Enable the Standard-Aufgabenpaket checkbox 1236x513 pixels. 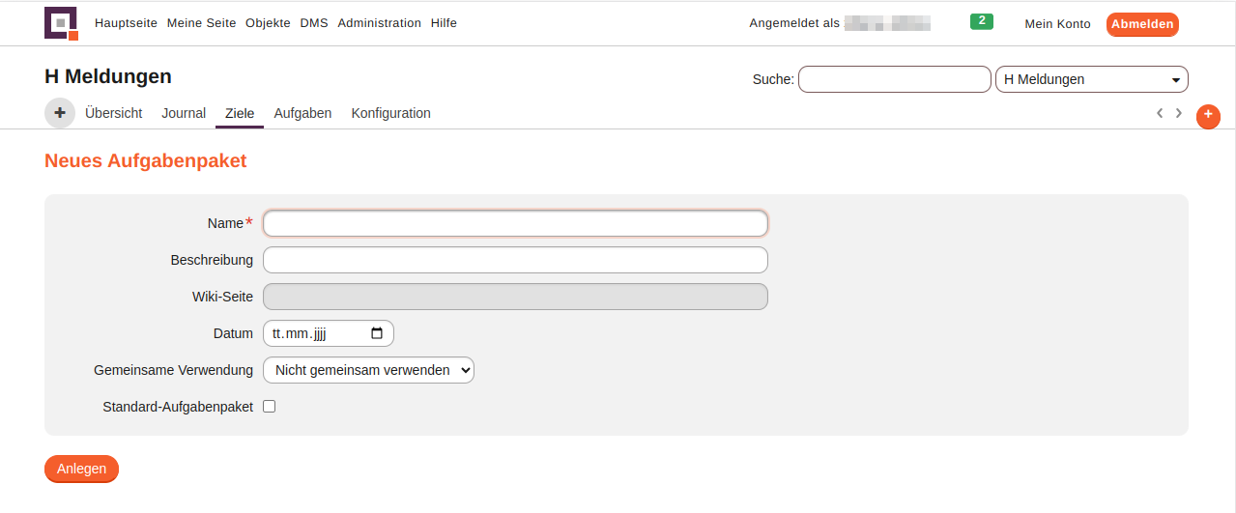270,407
